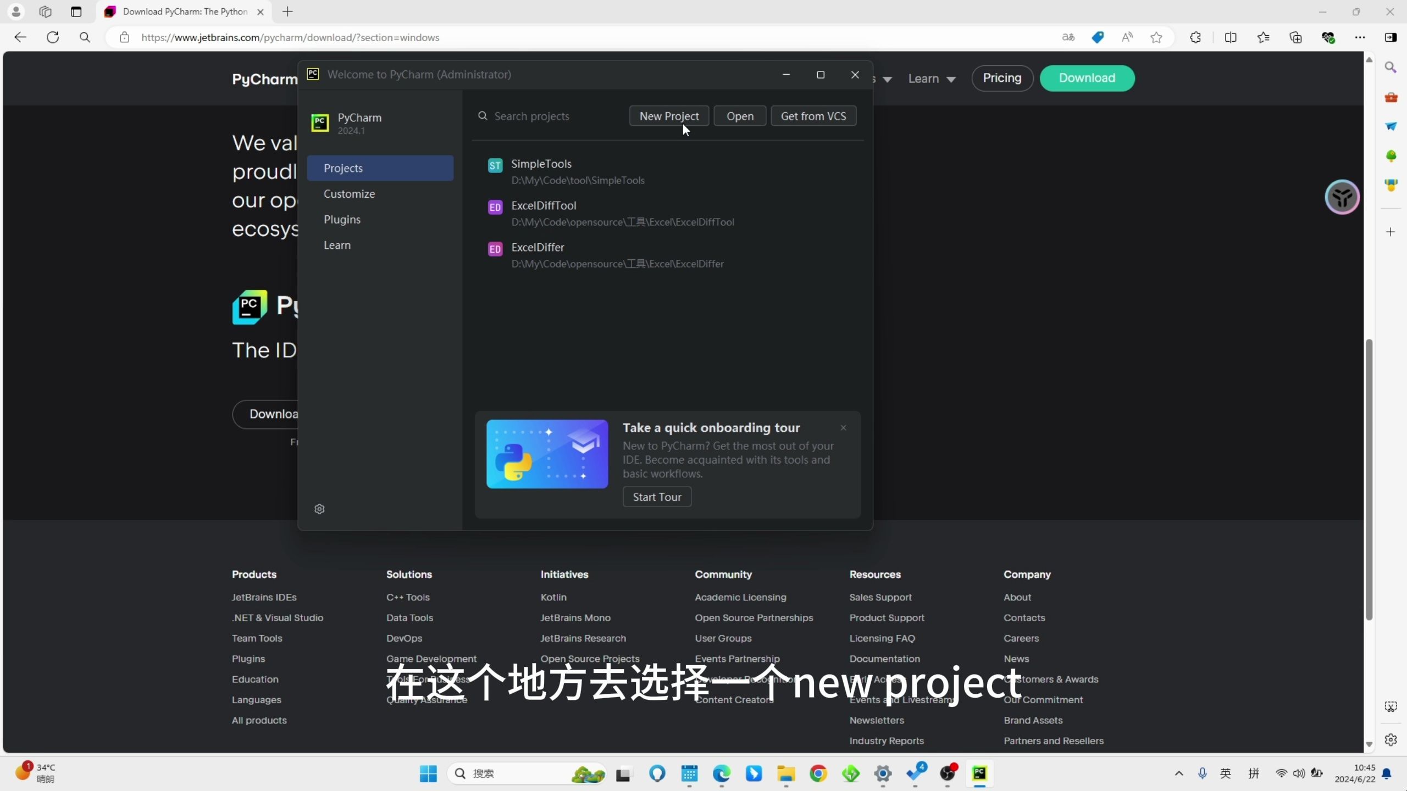This screenshot has width=1407, height=791.
Task: Click the Get from VCS button
Action: (x=813, y=116)
